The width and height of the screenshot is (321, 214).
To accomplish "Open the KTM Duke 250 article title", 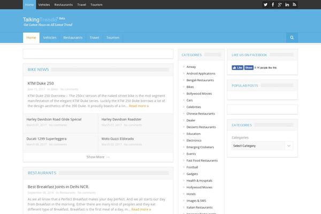I will (x=41, y=83).
